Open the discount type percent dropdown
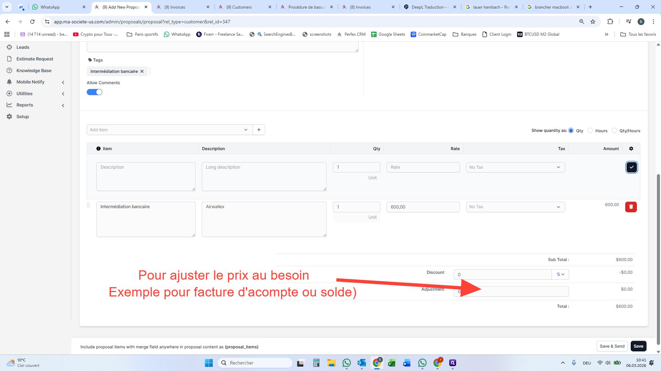The image size is (661, 371). [560, 274]
